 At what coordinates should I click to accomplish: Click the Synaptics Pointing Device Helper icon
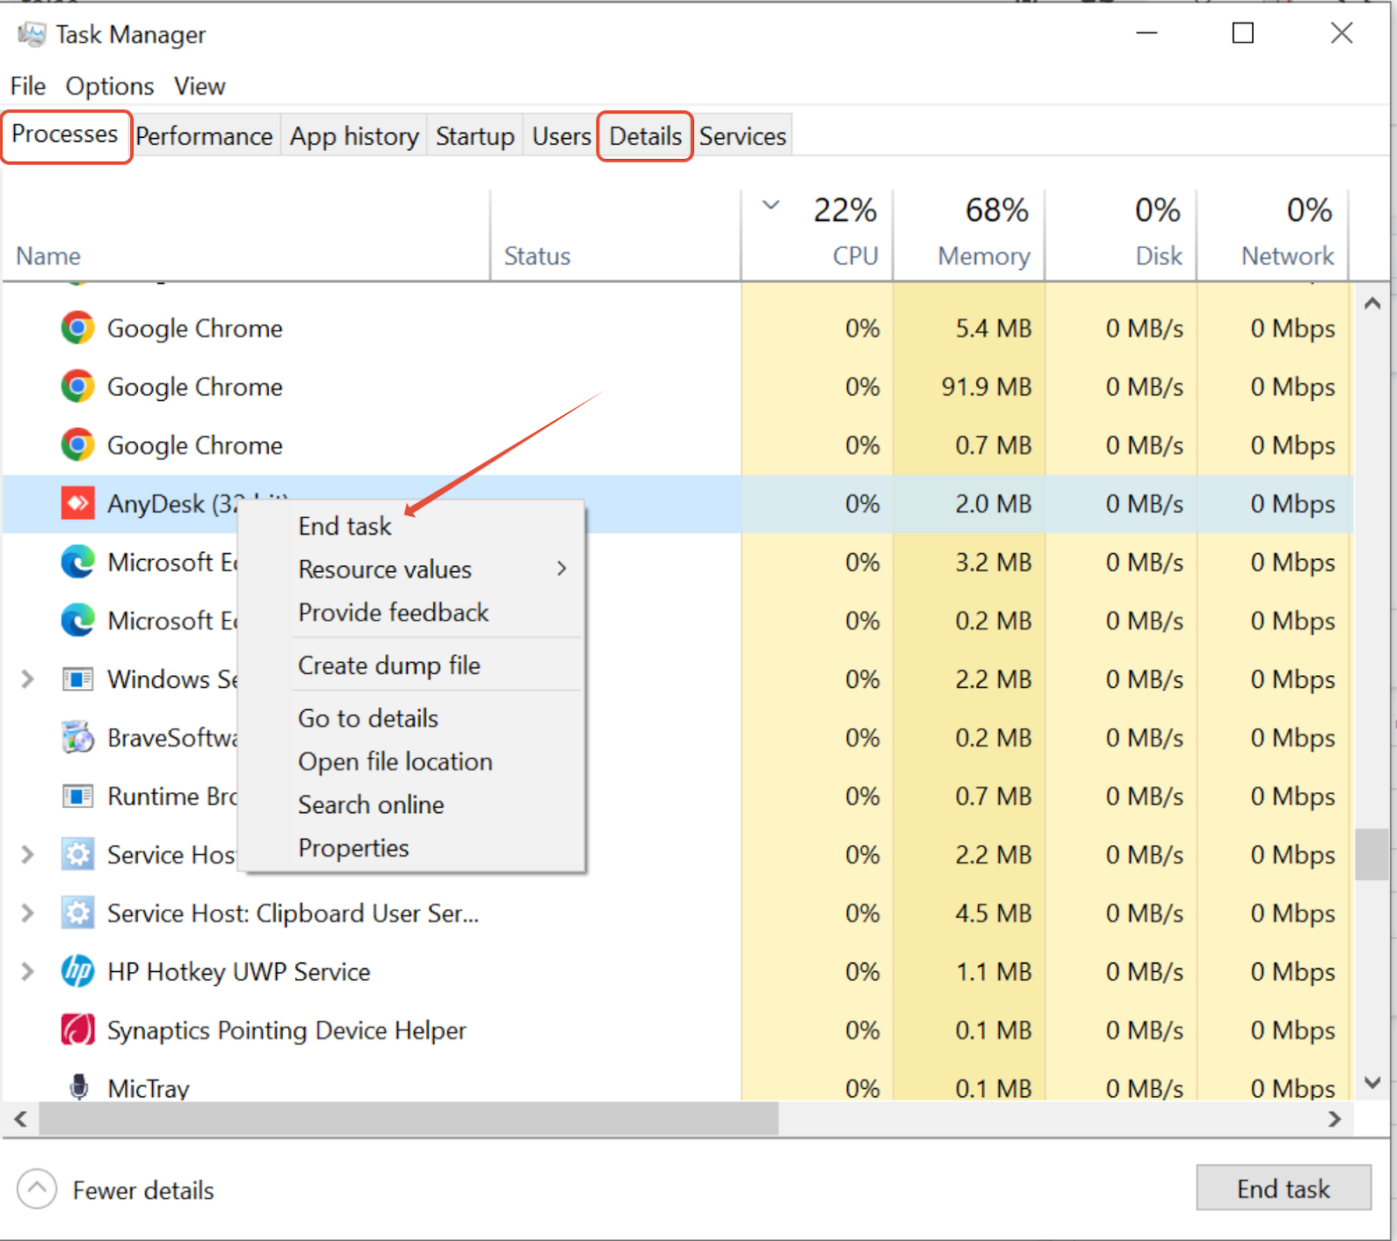pyautogui.click(x=78, y=1031)
